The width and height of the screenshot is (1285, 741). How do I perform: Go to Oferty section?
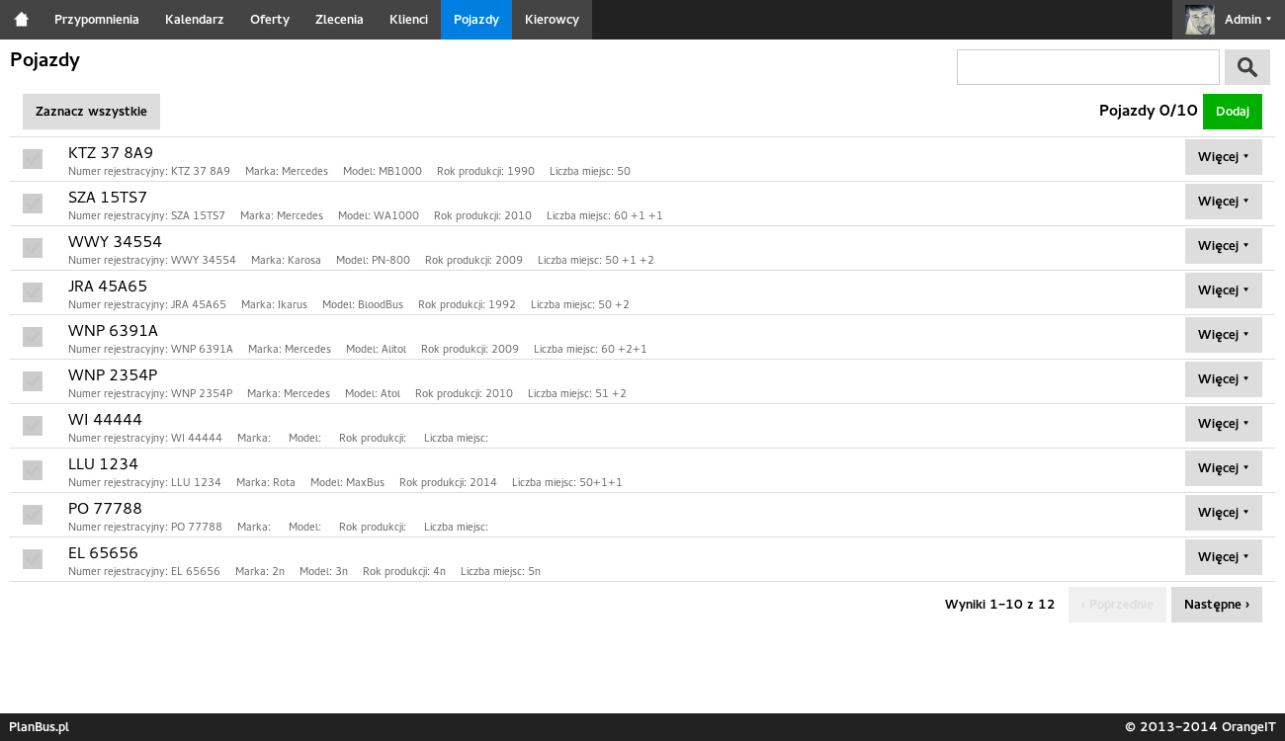(x=270, y=20)
